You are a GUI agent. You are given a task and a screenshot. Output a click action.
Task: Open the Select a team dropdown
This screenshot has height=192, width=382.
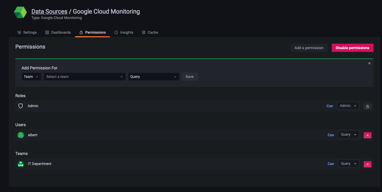[84, 77]
